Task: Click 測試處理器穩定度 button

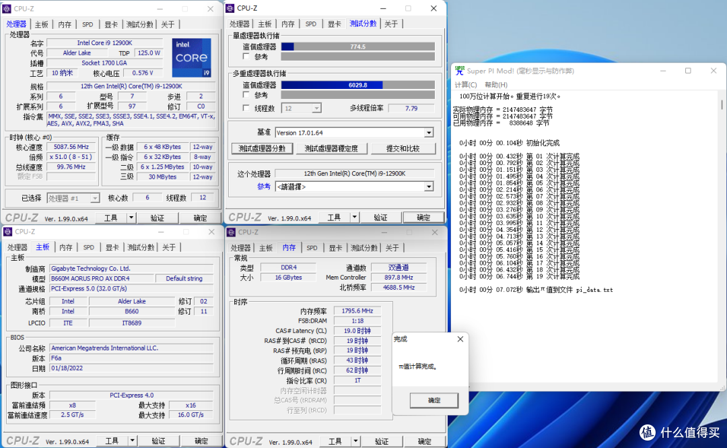Action: 331,149
